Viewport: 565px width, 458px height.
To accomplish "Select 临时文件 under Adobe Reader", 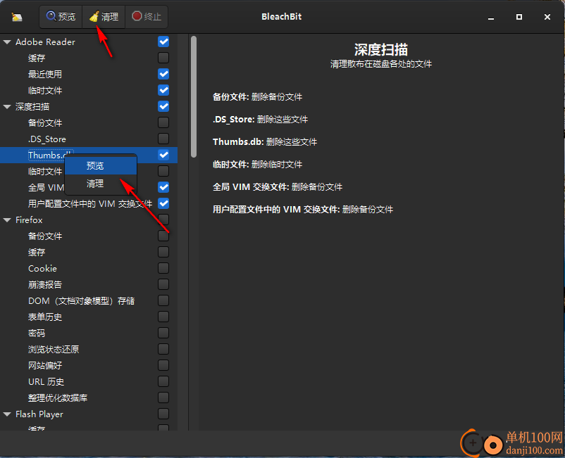I will point(45,91).
